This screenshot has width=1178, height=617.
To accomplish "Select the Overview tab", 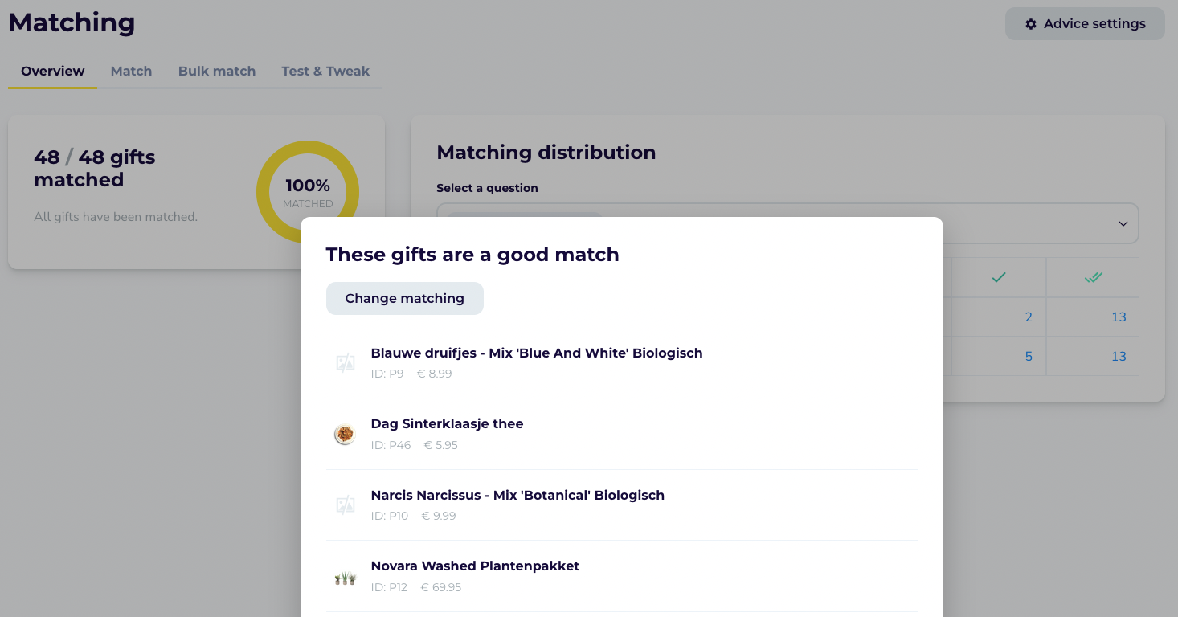I will tap(53, 71).
